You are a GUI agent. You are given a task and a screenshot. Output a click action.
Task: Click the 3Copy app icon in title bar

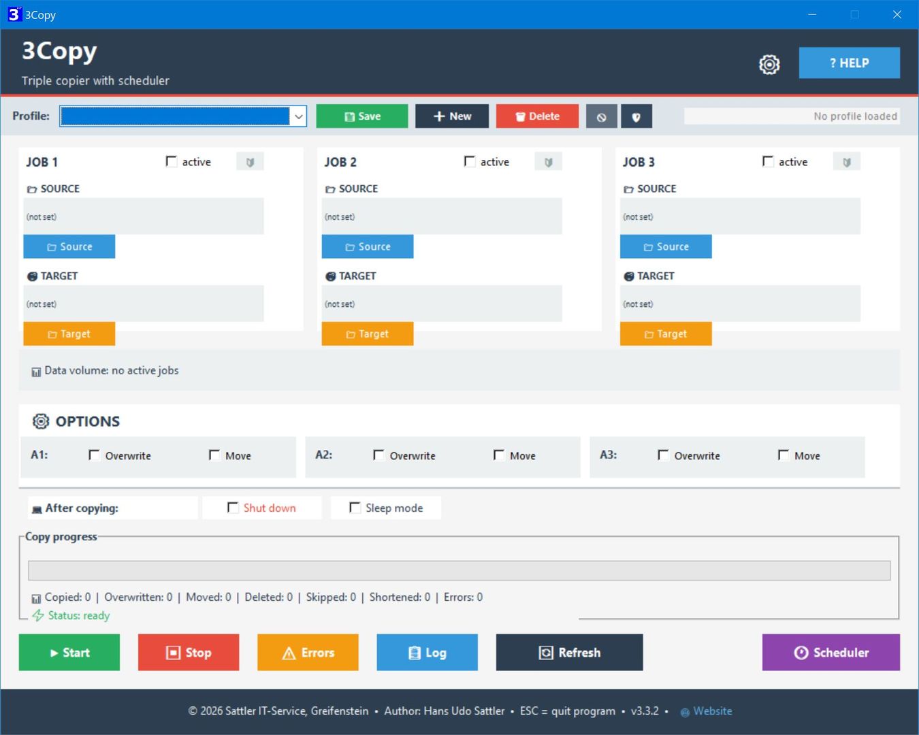click(14, 14)
